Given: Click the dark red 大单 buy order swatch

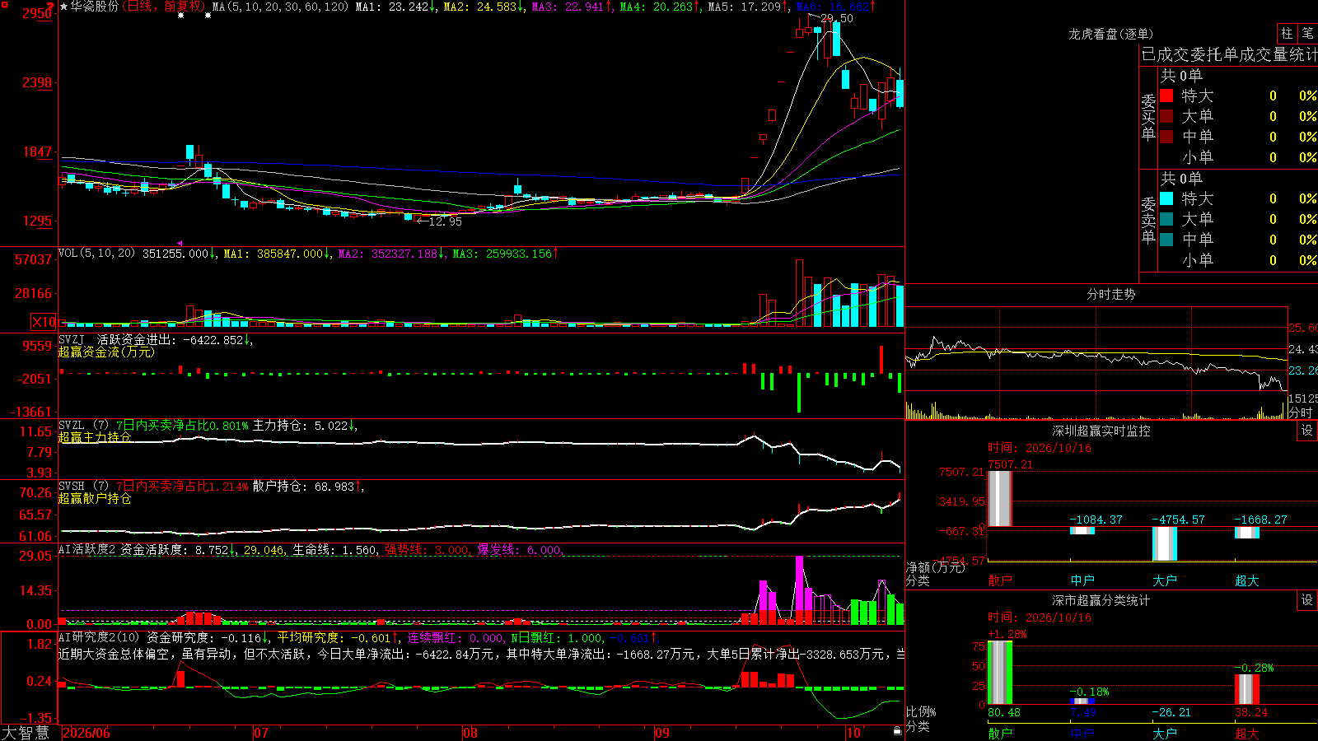Looking at the screenshot, I should (x=1166, y=116).
